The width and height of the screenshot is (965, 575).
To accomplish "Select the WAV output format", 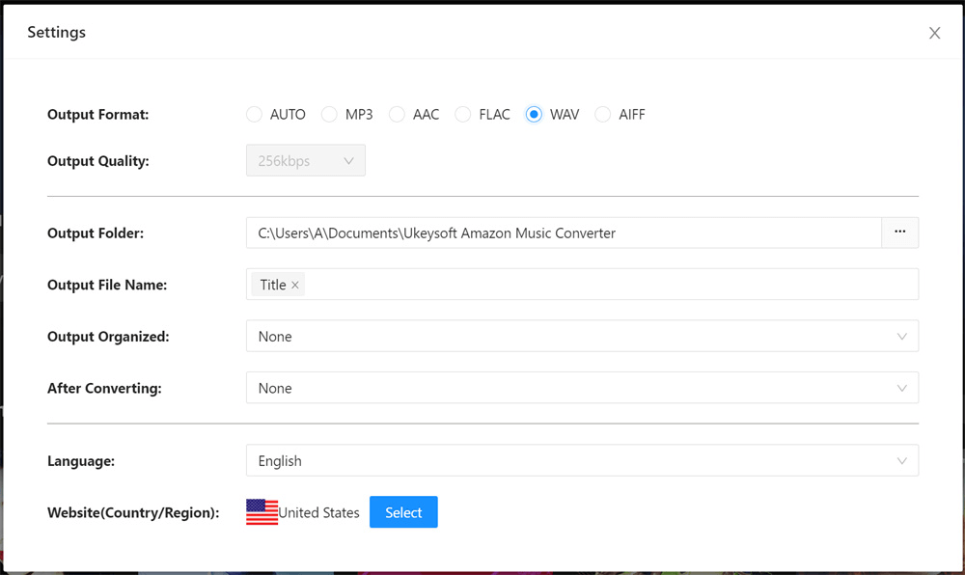I will (x=535, y=114).
